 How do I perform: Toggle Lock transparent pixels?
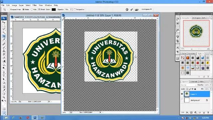[x=187, y=89]
